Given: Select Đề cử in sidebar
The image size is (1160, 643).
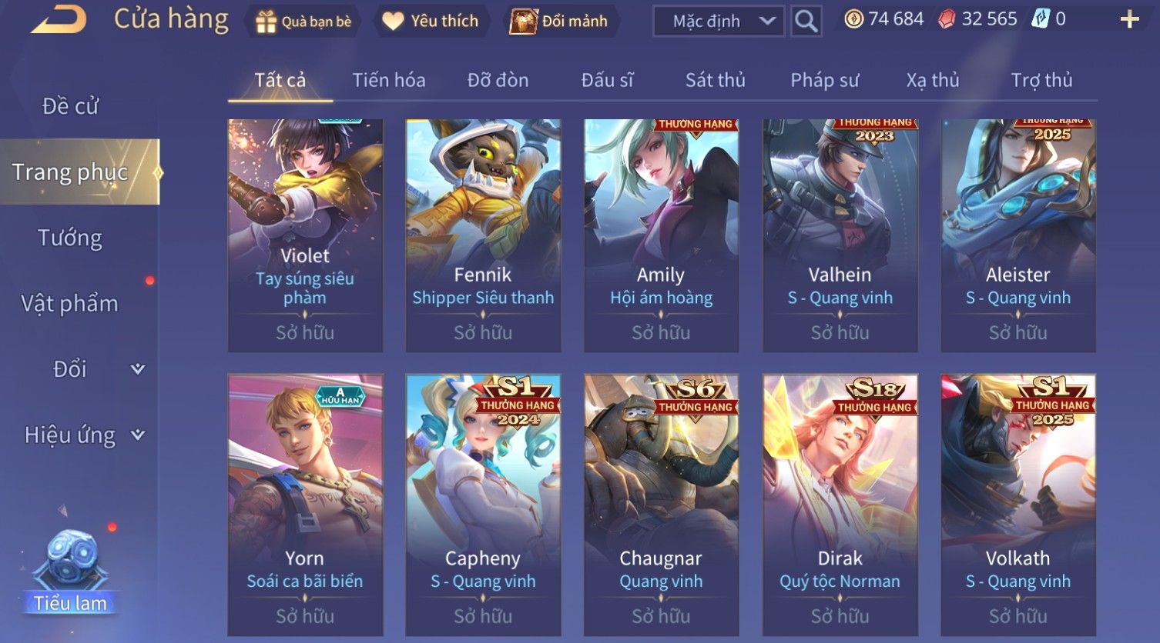Looking at the screenshot, I should pyautogui.click(x=70, y=106).
